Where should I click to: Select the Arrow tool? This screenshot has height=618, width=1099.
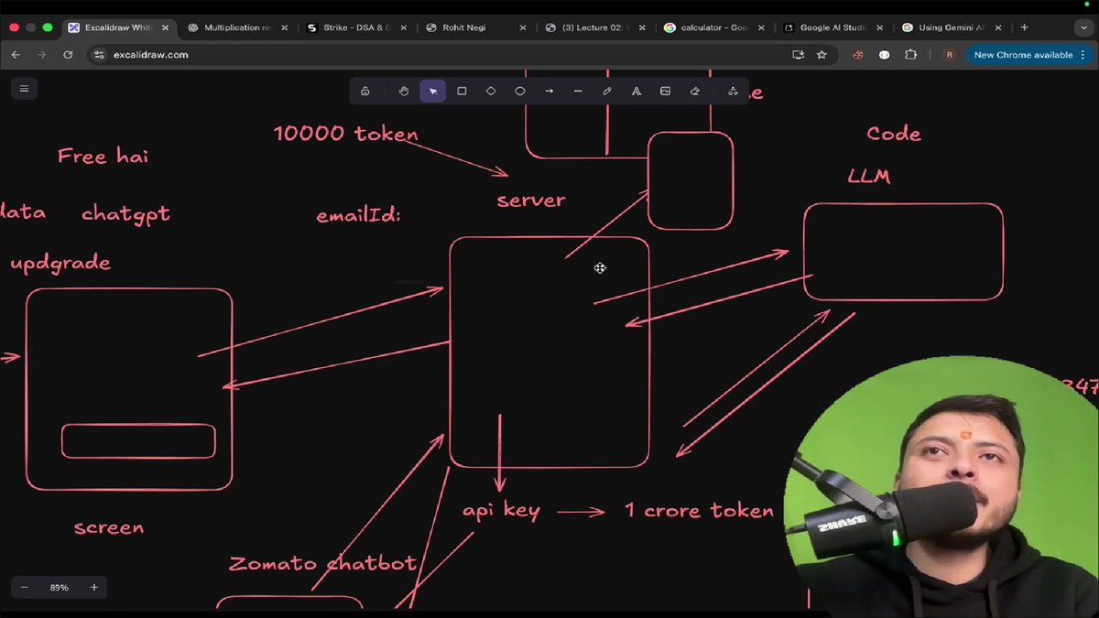(x=549, y=91)
